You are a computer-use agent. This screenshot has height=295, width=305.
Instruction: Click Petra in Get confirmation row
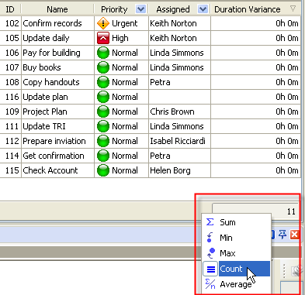160,156
